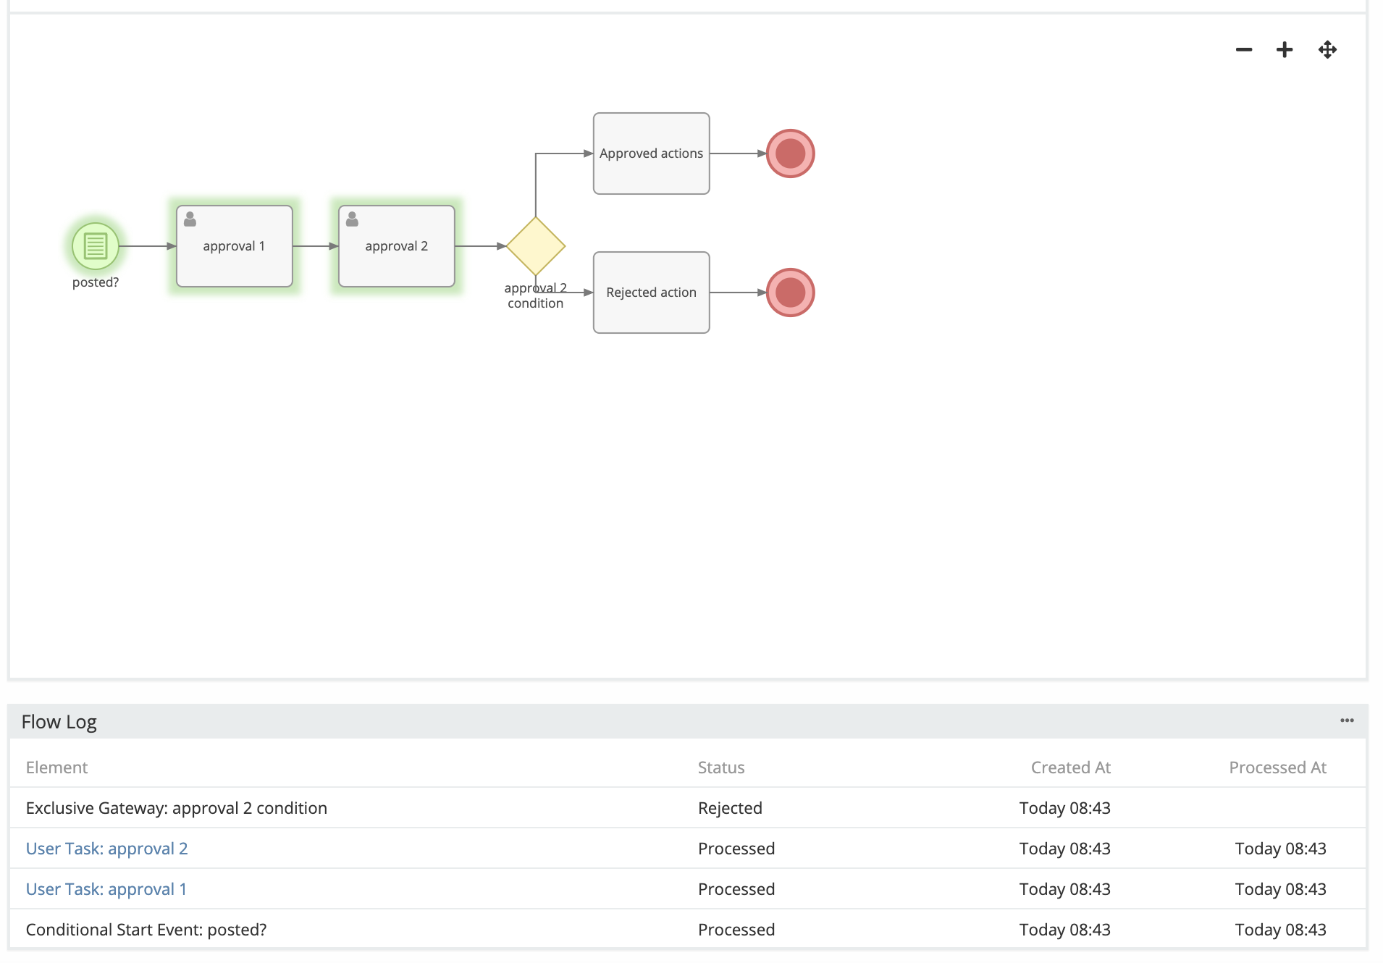
Task: Zoom out the diagram with minus icon
Action: pos(1243,50)
